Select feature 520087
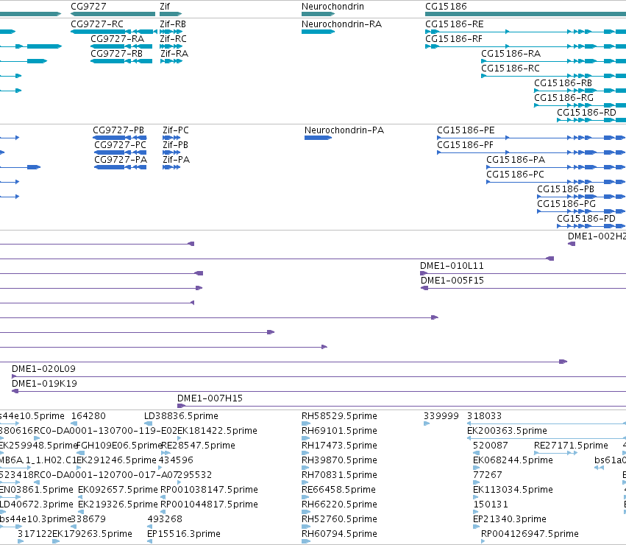This screenshot has width=626, height=545. (x=490, y=446)
